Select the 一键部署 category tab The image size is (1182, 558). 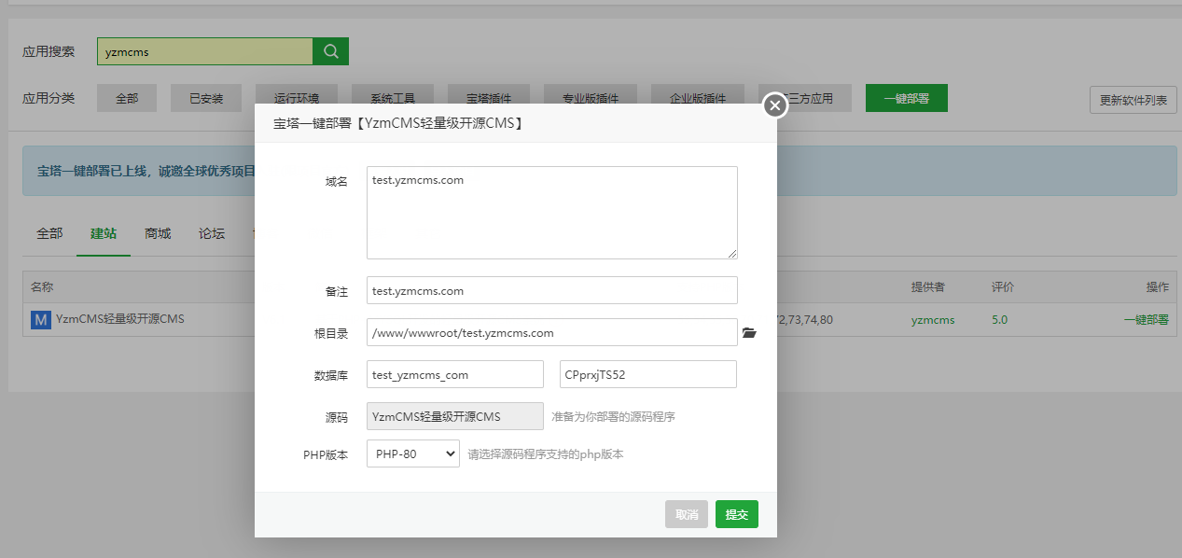click(x=906, y=98)
